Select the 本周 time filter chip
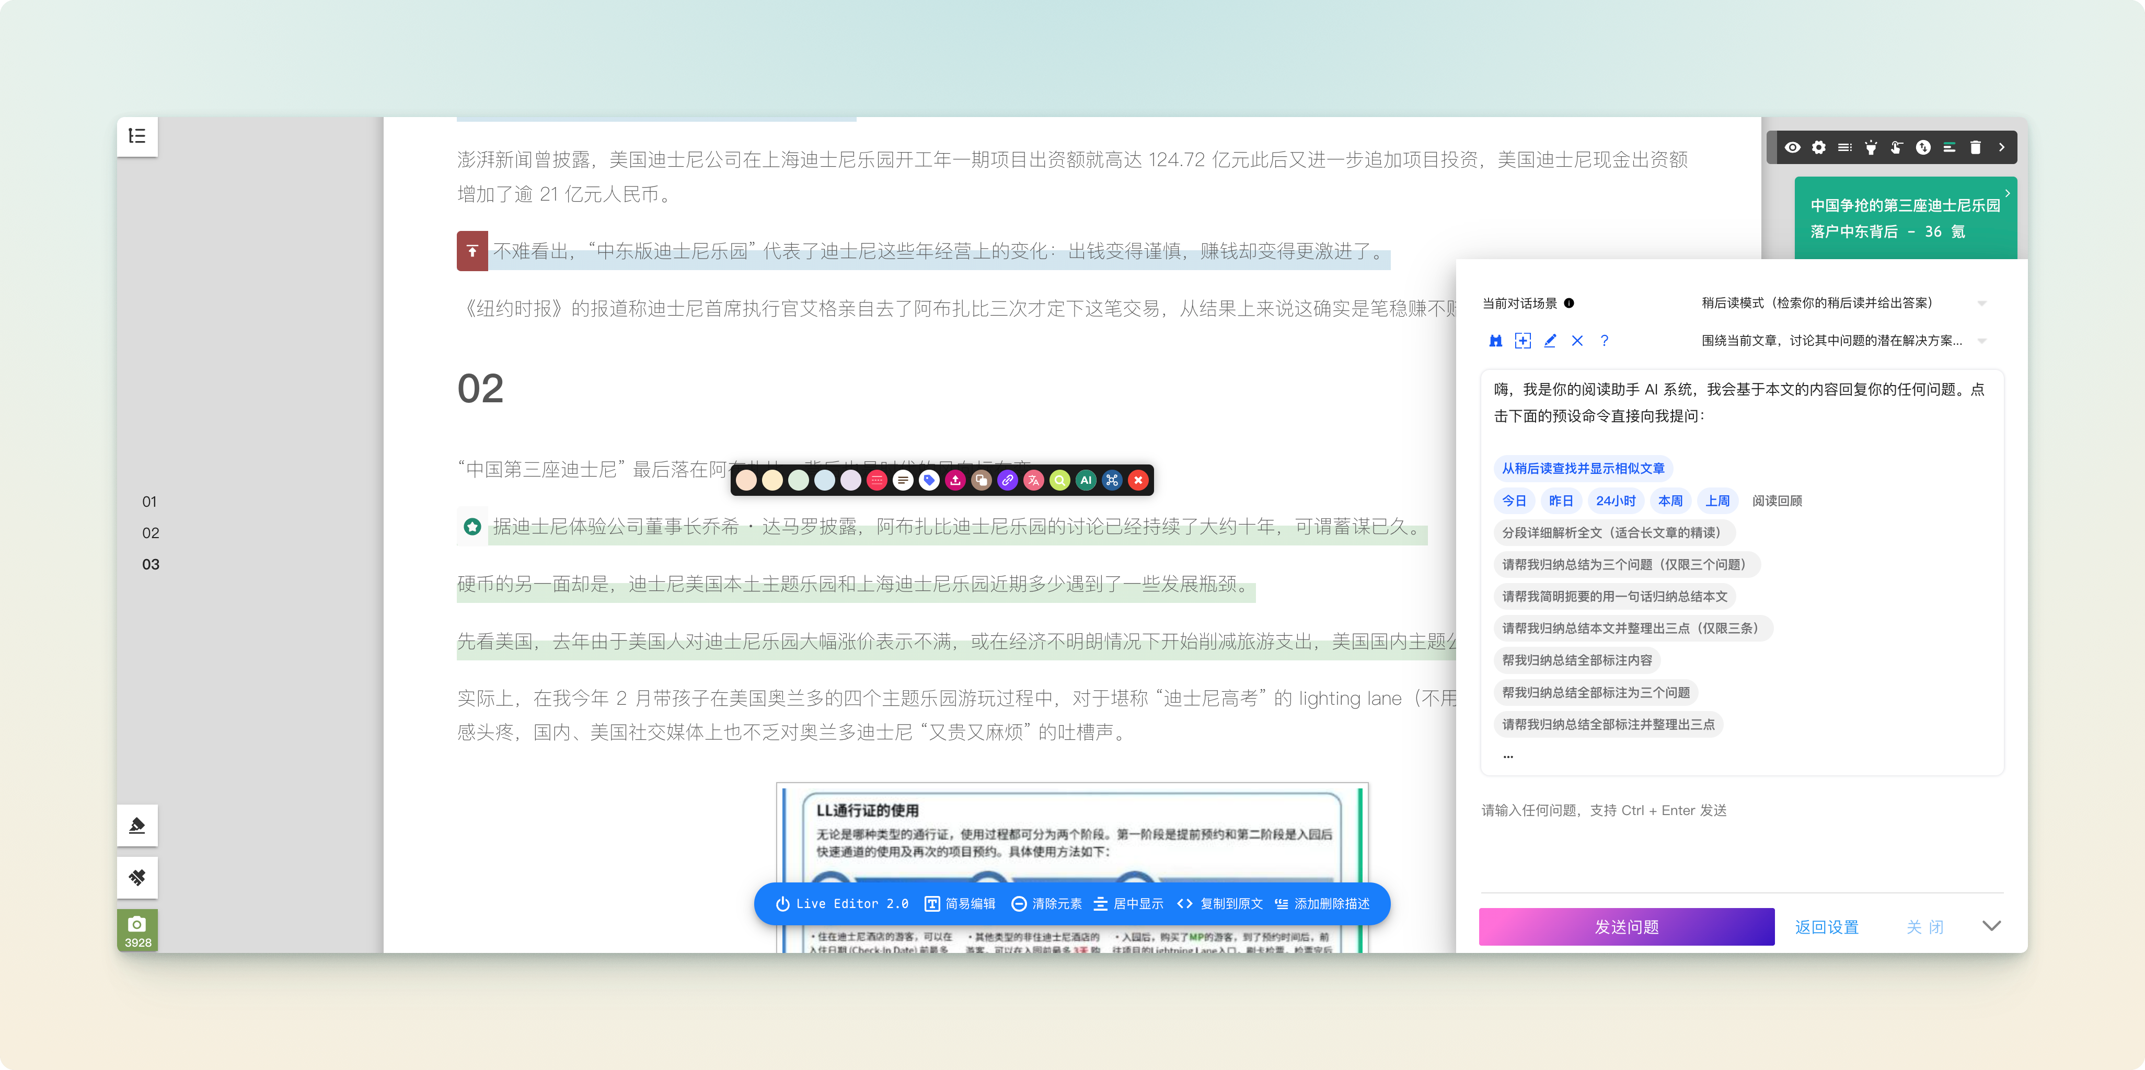Viewport: 2145px width, 1070px height. coord(1669,501)
